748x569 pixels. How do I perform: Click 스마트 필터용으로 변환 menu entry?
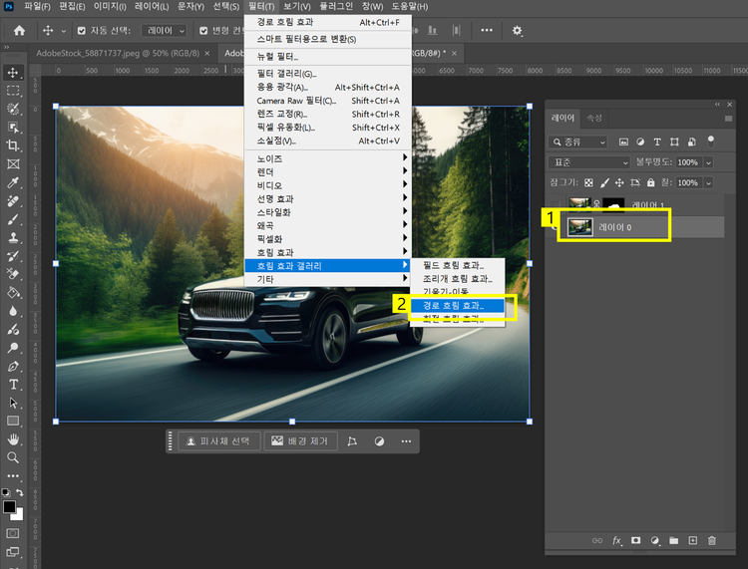pos(328,39)
